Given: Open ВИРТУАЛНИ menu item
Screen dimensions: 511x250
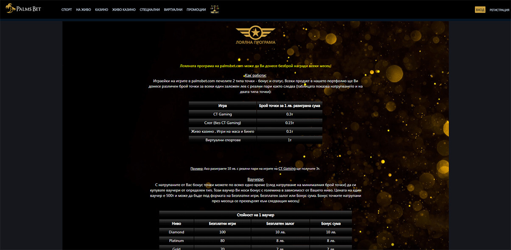Looking at the screenshot, I should (173, 9).
